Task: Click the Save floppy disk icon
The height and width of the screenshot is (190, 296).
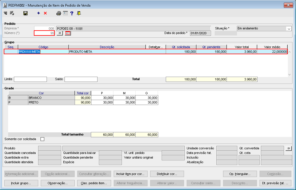Action: (25, 13)
